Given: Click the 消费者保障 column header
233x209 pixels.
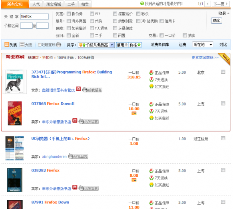Looking at the screenshot, I should point(159,45).
